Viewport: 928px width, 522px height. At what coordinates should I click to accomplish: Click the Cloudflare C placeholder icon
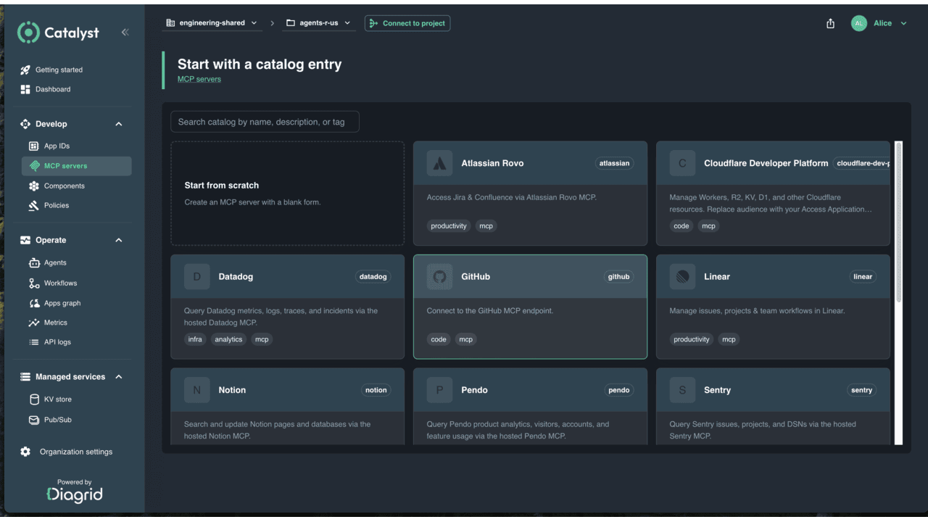682,163
